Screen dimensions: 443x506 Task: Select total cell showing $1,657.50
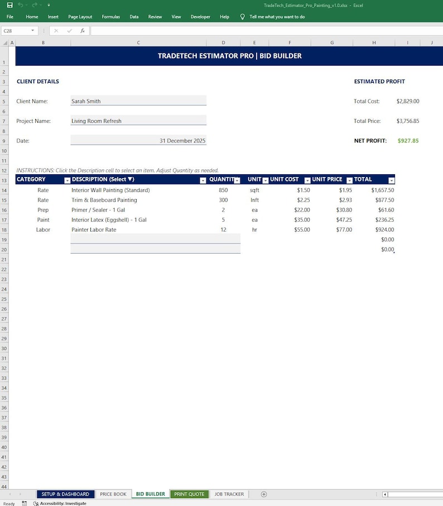click(374, 190)
